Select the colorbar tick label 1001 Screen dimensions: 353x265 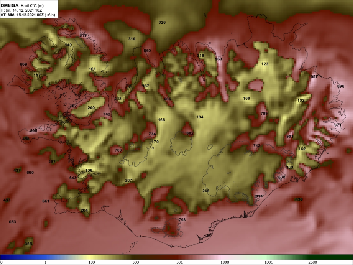269,262
